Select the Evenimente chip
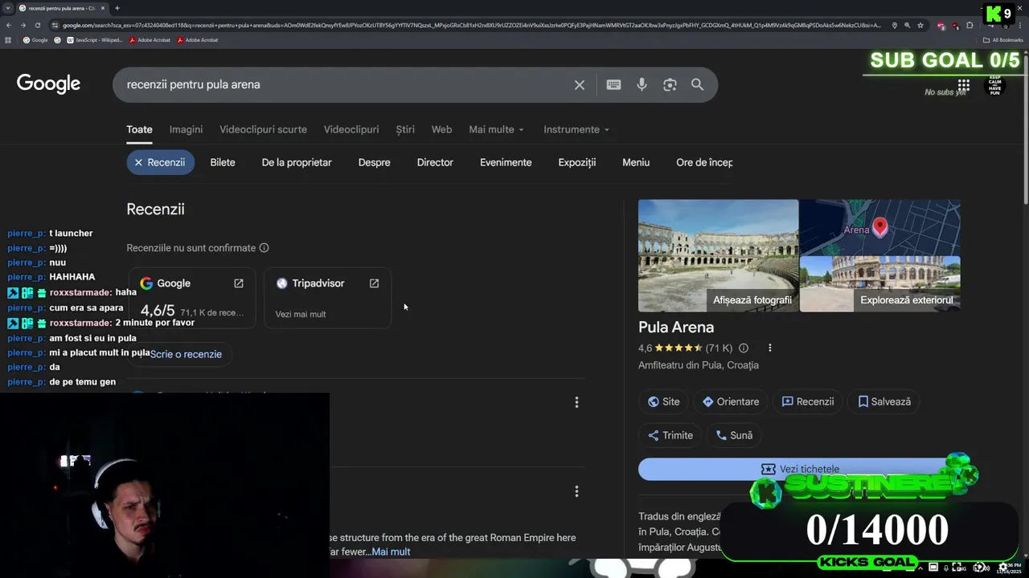Image resolution: width=1029 pixels, height=578 pixels. [x=506, y=162]
